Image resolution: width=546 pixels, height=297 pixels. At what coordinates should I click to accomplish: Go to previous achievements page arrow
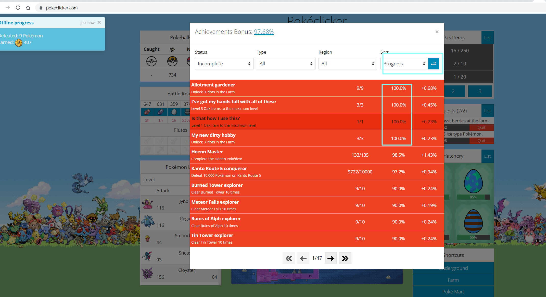(303, 258)
